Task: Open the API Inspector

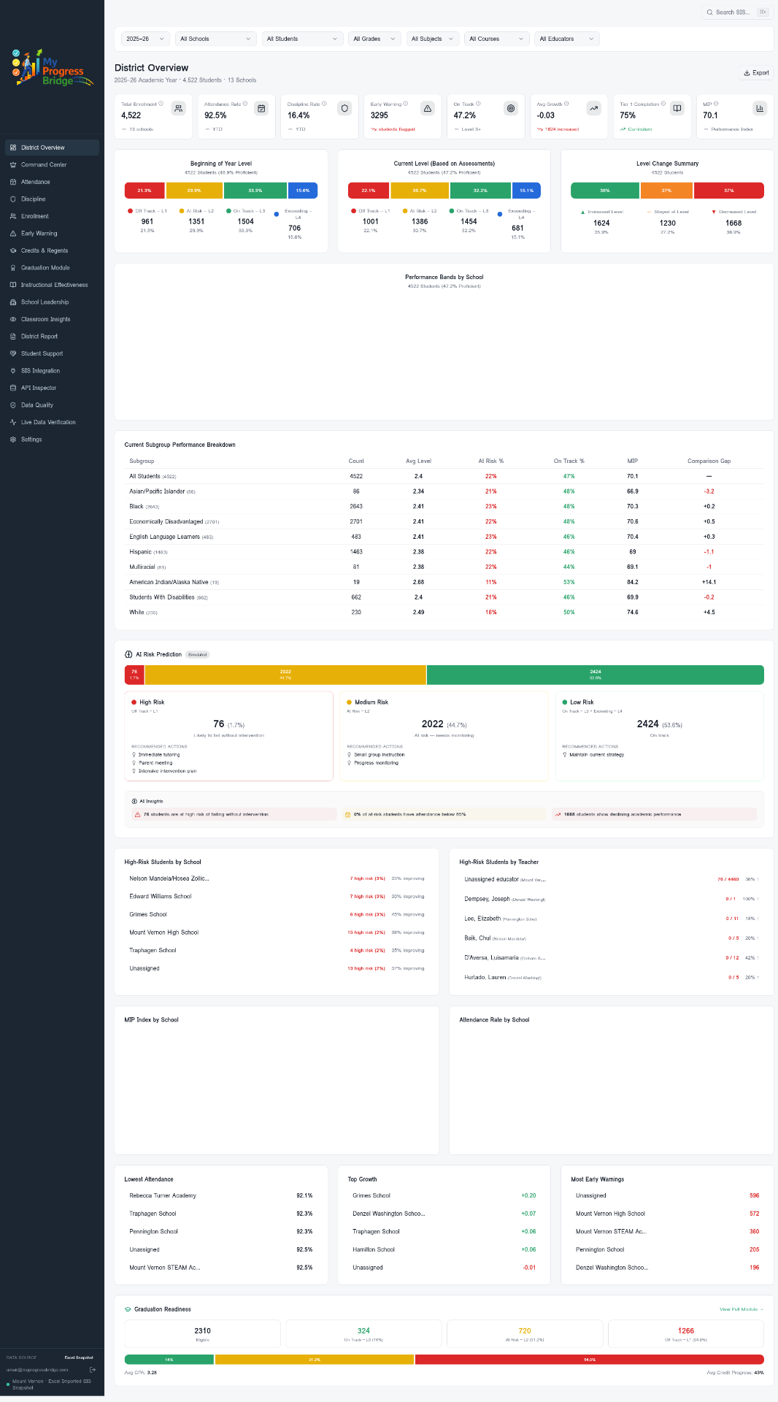Action: point(52,388)
